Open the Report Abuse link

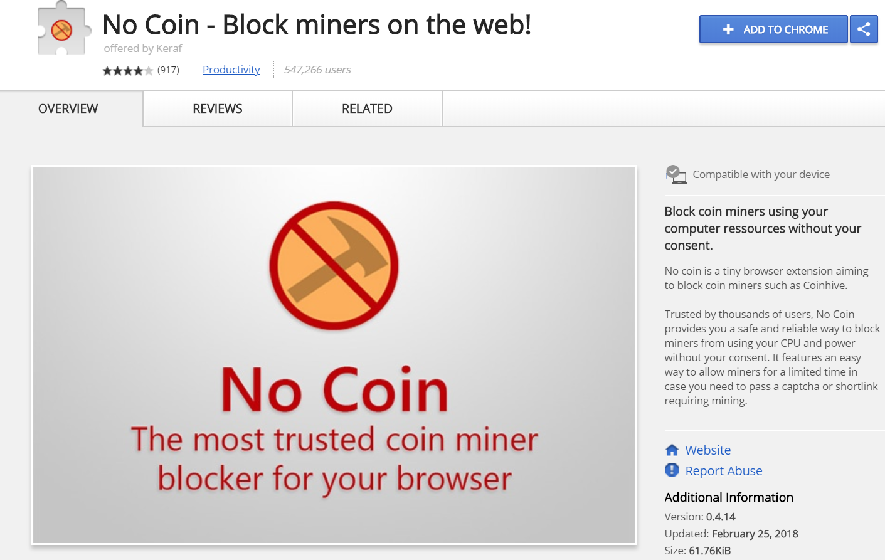724,471
